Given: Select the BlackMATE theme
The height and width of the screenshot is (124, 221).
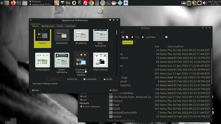Looking at the screenshot, I should pyautogui.click(x=62, y=37).
